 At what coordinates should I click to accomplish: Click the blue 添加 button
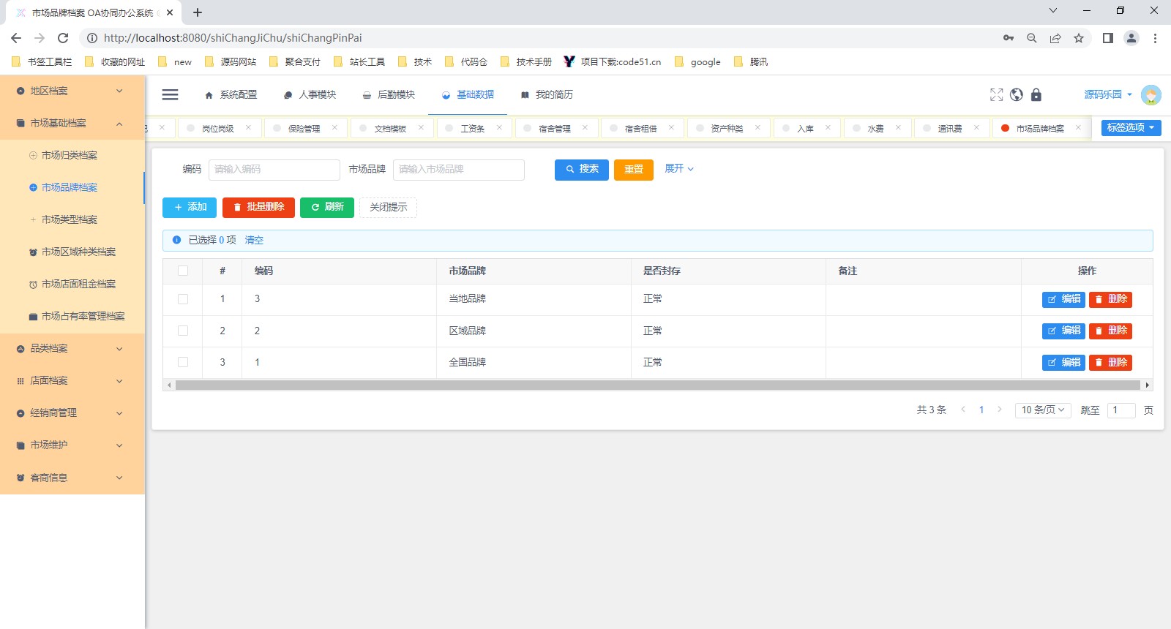click(x=190, y=208)
